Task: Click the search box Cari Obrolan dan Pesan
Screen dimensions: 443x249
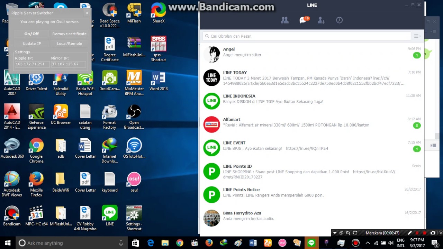Action: [307, 36]
